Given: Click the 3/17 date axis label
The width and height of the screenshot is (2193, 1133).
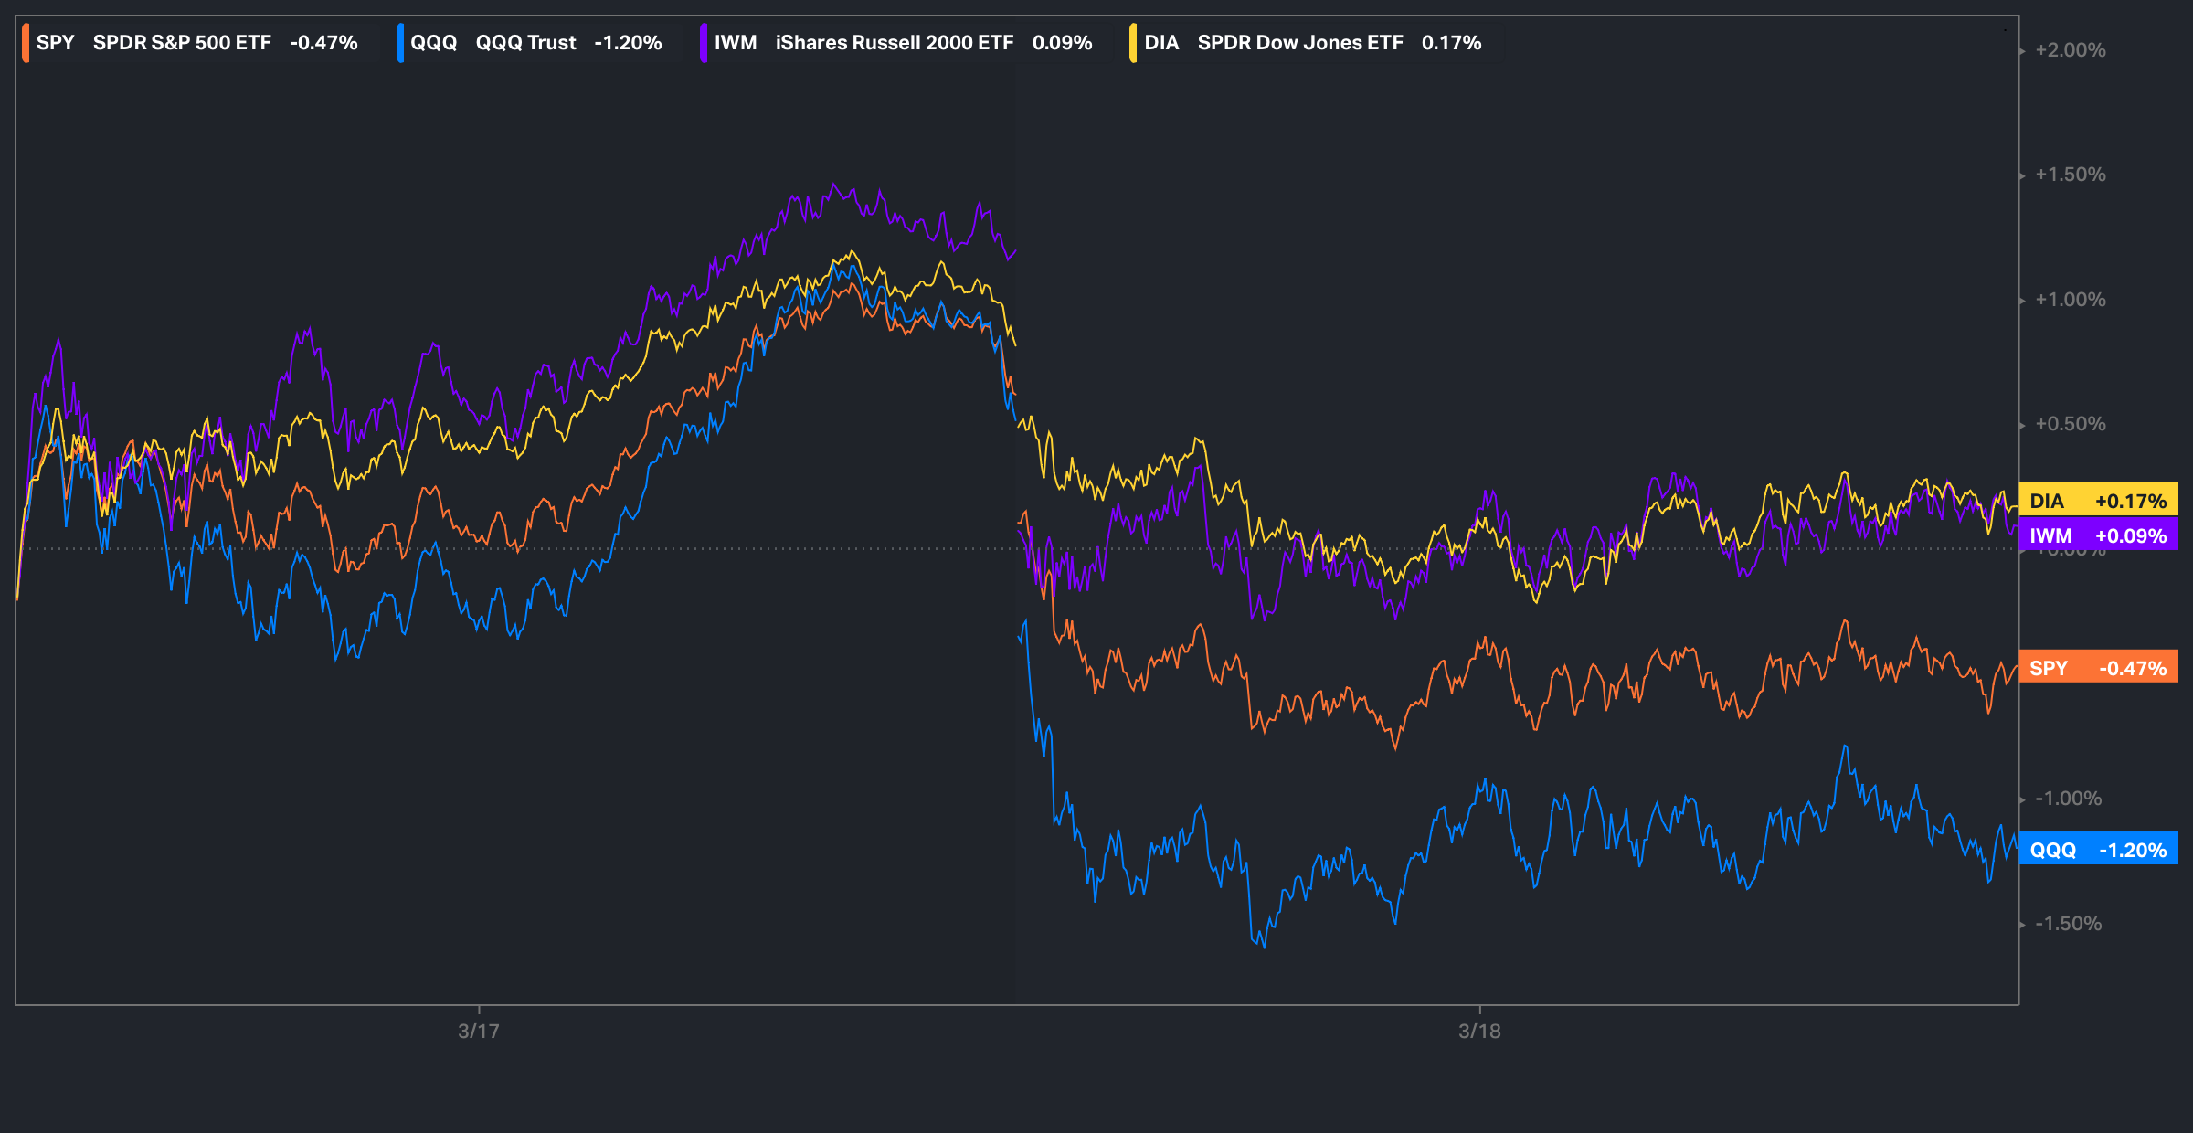Looking at the screenshot, I should [x=478, y=1031].
